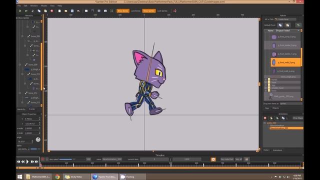Click the Undo arrow icon in toolbar
This screenshot has height=180, width=320.
pos(20,11)
